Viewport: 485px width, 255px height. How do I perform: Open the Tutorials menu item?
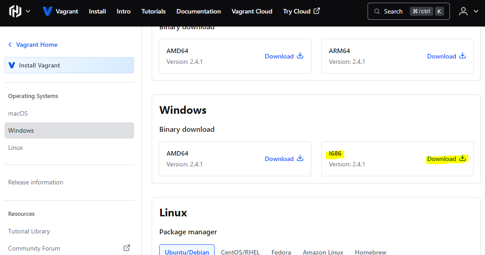(153, 11)
